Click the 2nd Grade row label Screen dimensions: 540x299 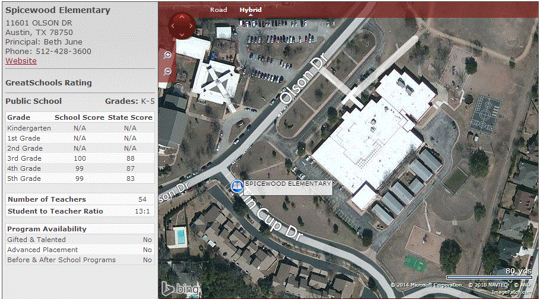click(x=25, y=148)
